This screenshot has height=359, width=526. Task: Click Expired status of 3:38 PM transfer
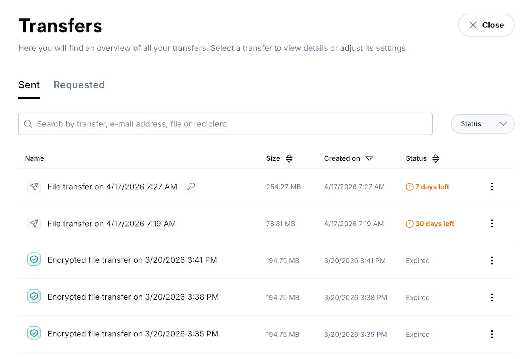click(418, 297)
